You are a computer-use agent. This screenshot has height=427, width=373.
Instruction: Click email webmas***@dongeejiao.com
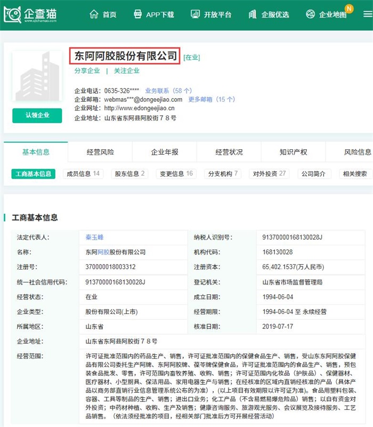[143, 99]
